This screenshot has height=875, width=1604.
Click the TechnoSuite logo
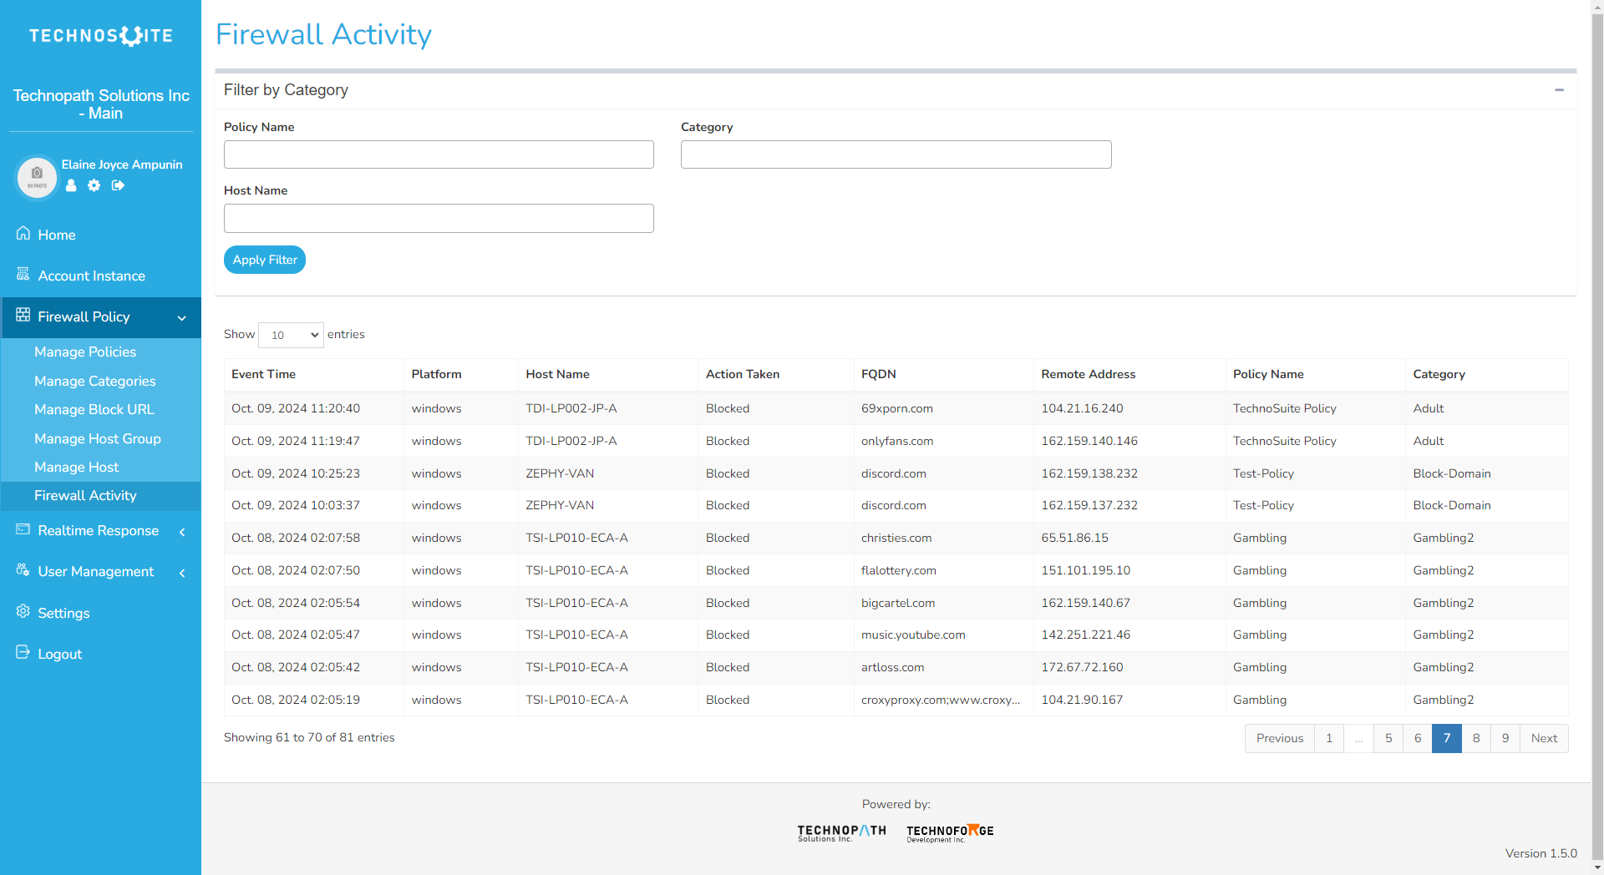pyautogui.click(x=102, y=36)
